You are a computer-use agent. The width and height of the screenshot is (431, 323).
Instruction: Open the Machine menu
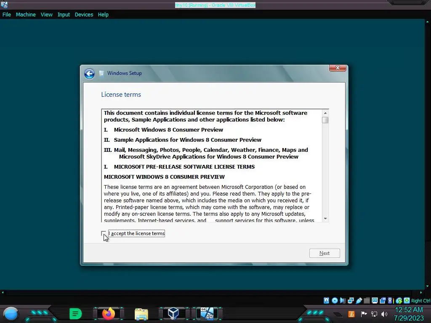point(26,15)
